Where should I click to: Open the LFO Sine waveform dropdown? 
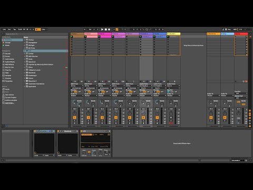pos(86,146)
